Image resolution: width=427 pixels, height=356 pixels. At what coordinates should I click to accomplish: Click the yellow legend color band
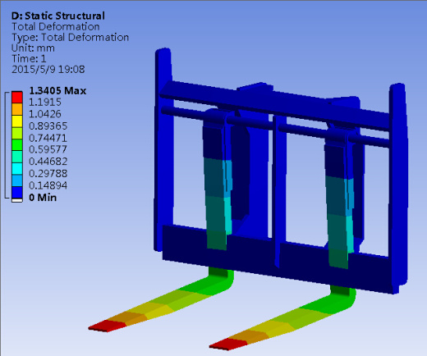pos(17,121)
